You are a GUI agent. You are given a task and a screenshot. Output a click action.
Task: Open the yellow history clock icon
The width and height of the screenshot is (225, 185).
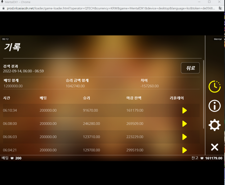tap(214, 87)
